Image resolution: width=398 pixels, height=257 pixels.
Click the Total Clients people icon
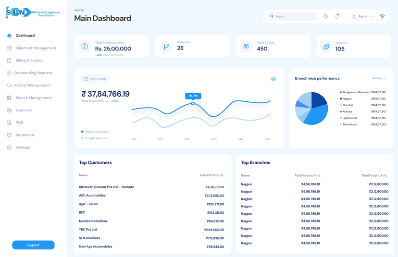(x=246, y=47)
